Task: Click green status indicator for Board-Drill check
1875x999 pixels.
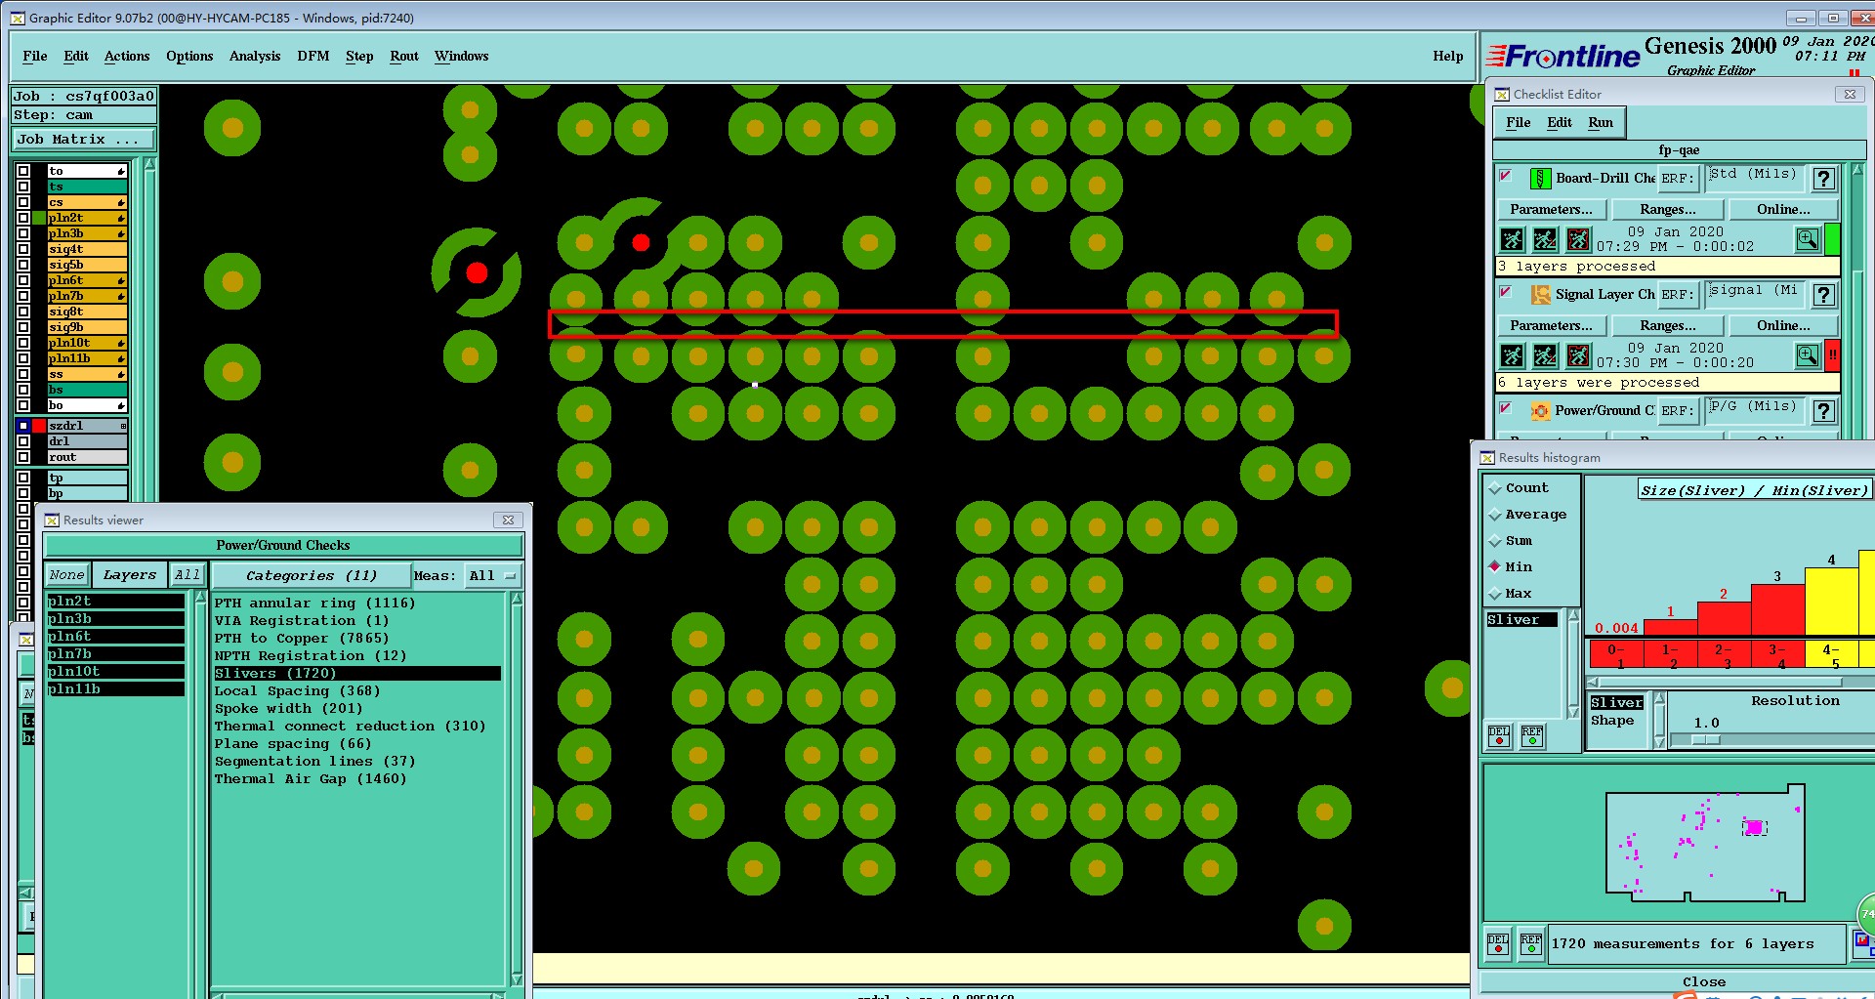Action: [1832, 239]
